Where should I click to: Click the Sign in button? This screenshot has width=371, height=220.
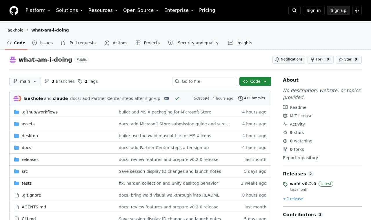(x=314, y=10)
